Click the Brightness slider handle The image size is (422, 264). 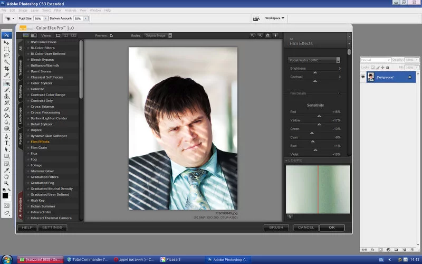click(x=315, y=72)
